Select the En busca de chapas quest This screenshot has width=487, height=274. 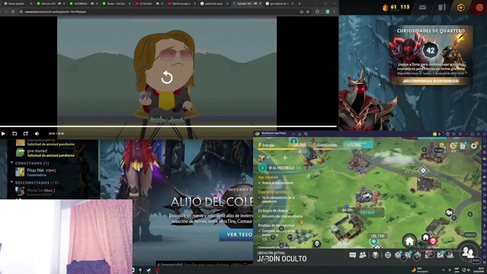(281, 213)
